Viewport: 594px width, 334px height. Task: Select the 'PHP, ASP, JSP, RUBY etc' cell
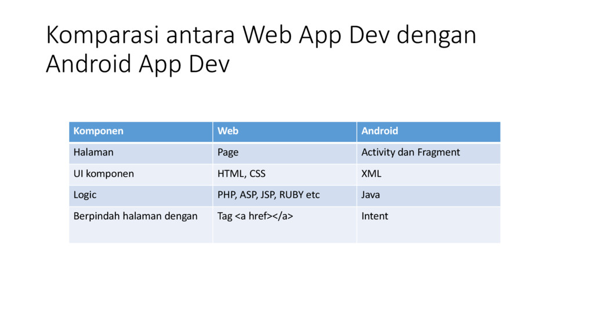(x=284, y=195)
